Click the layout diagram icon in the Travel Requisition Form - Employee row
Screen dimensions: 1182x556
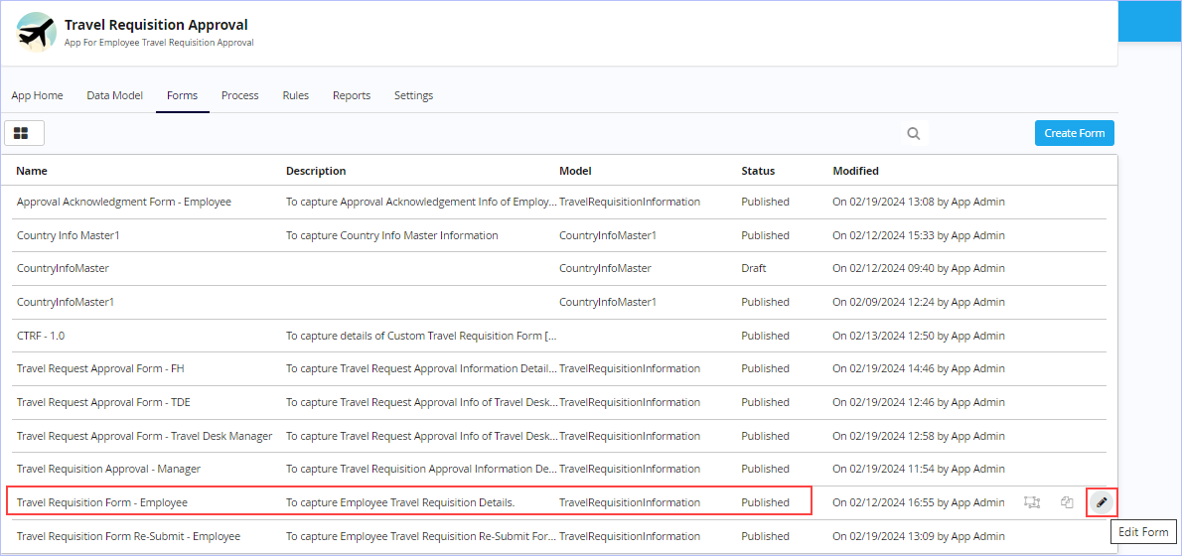point(1032,502)
